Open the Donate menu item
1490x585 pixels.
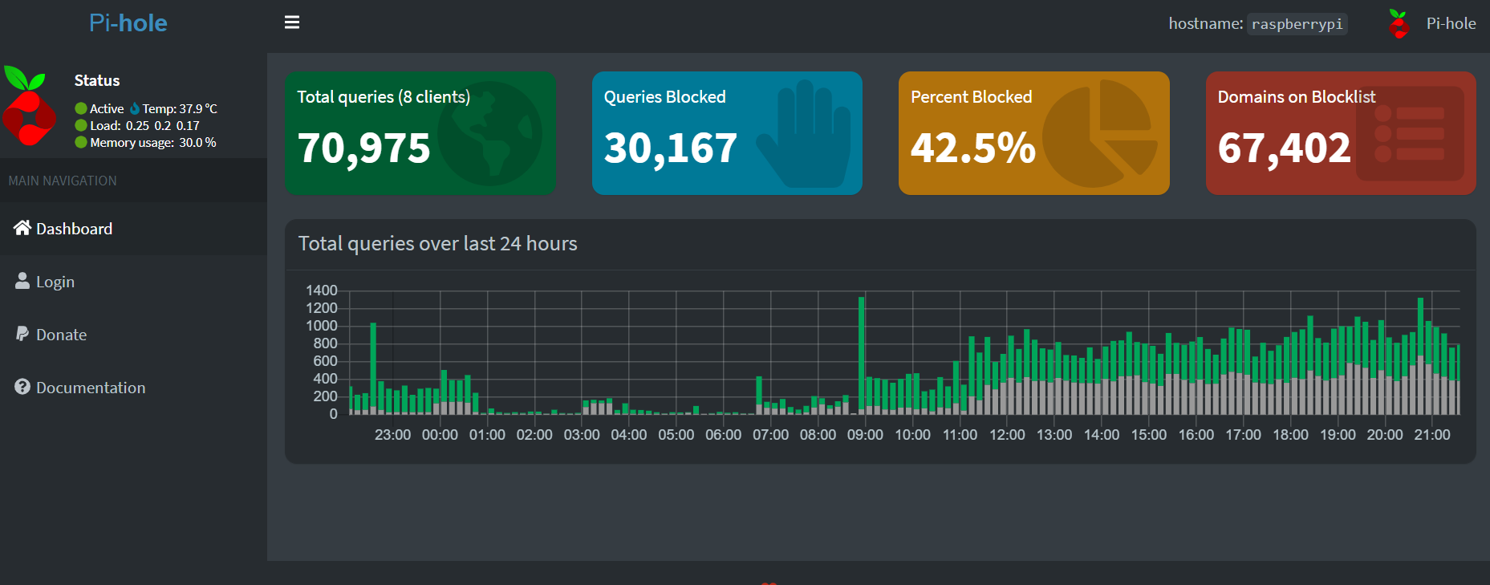tap(133, 335)
